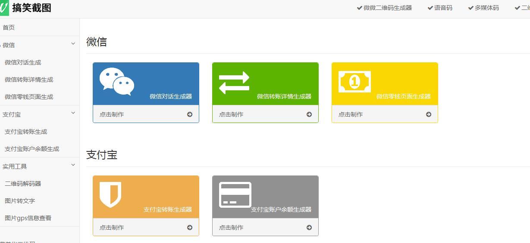
Task: Go to 首页 in the sidebar
Action: 9,28
